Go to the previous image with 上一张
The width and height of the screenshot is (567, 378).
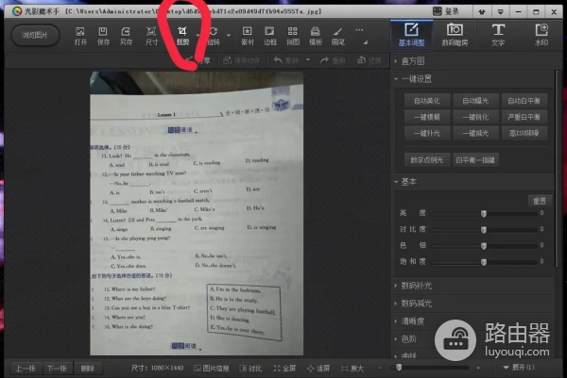[x=26, y=369]
